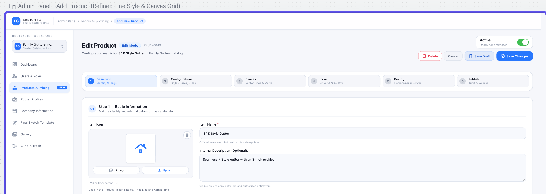Click the device icon beside the page title
546x194 pixels.
(12, 6)
